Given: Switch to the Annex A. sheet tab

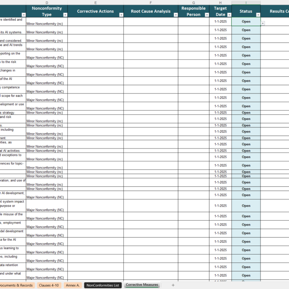Looking at the screenshot, I should [73, 285].
